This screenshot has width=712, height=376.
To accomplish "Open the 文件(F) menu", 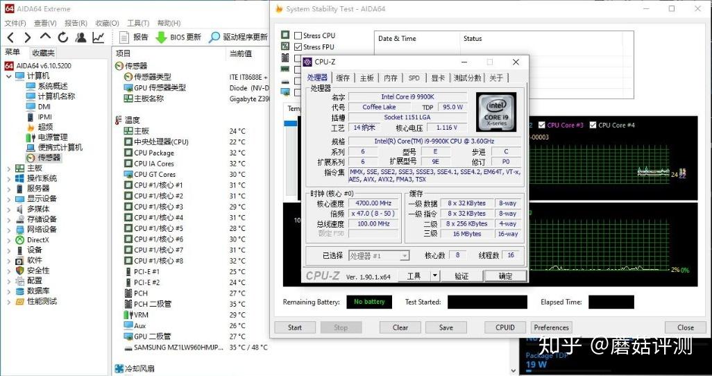I will (15, 23).
